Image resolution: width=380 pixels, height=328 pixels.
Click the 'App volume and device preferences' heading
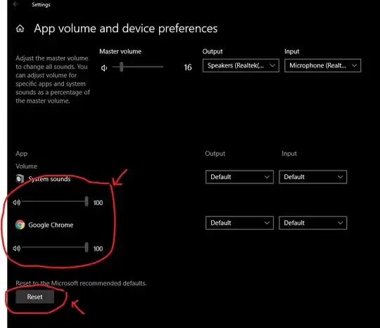(125, 29)
